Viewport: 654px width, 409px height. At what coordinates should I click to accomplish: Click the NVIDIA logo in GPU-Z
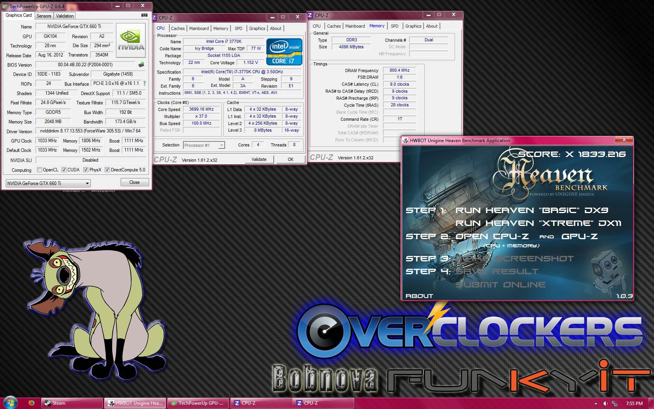131,41
